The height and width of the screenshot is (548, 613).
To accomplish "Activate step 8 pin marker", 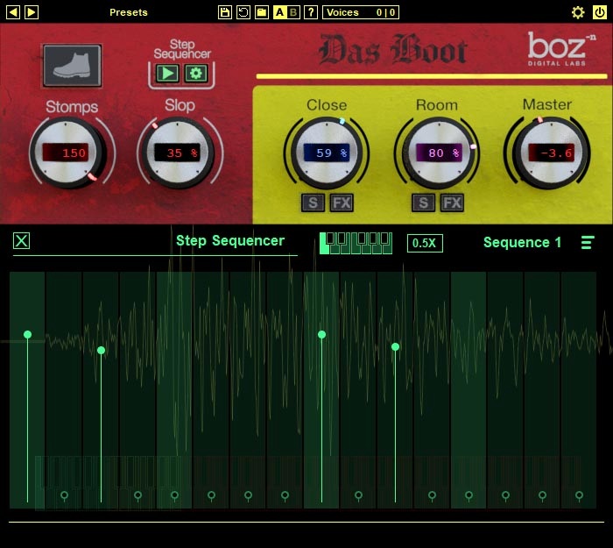I will tap(285, 496).
